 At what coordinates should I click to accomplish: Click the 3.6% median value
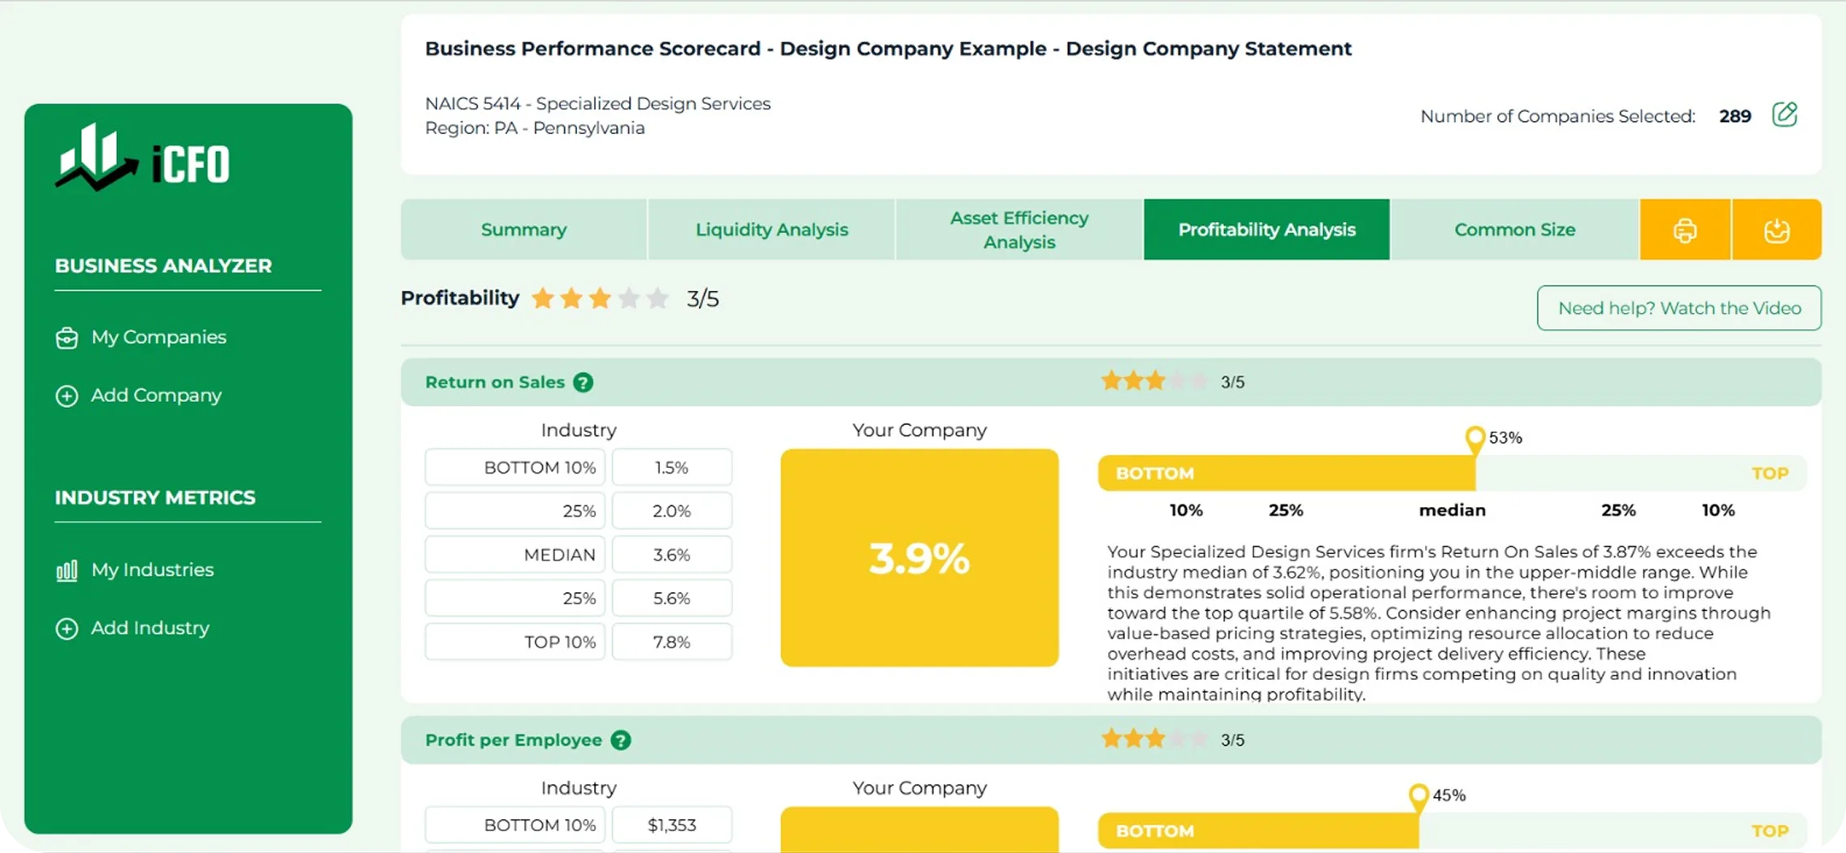[x=671, y=556]
